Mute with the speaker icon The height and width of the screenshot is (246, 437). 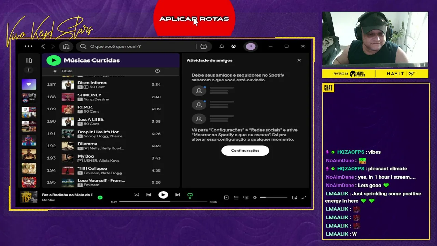click(255, 197)
